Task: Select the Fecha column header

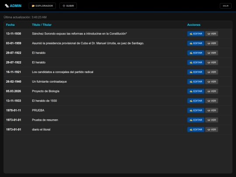Action: point(10,25)
